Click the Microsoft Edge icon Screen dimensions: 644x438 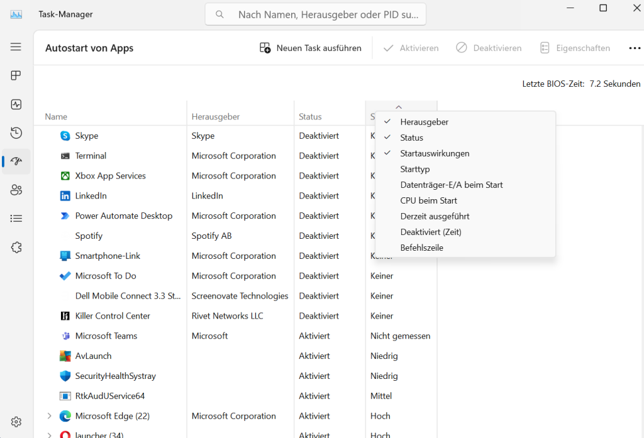(65, 416)
